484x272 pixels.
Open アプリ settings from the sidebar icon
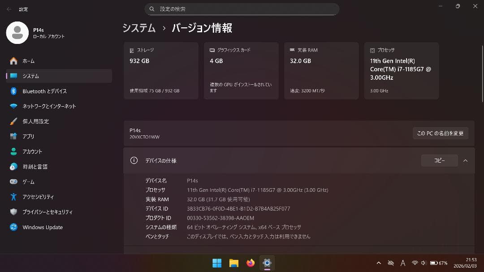(14, 136)
